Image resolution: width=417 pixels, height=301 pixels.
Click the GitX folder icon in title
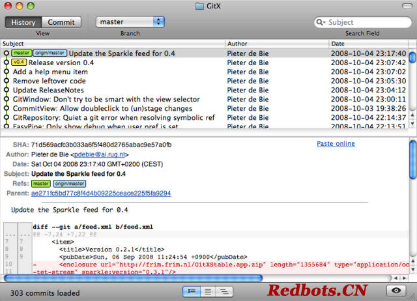[199, 6]
